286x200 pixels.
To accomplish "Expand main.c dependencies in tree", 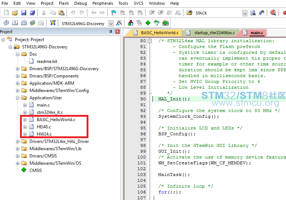I will pyautogui.click(x=25, y=105).
